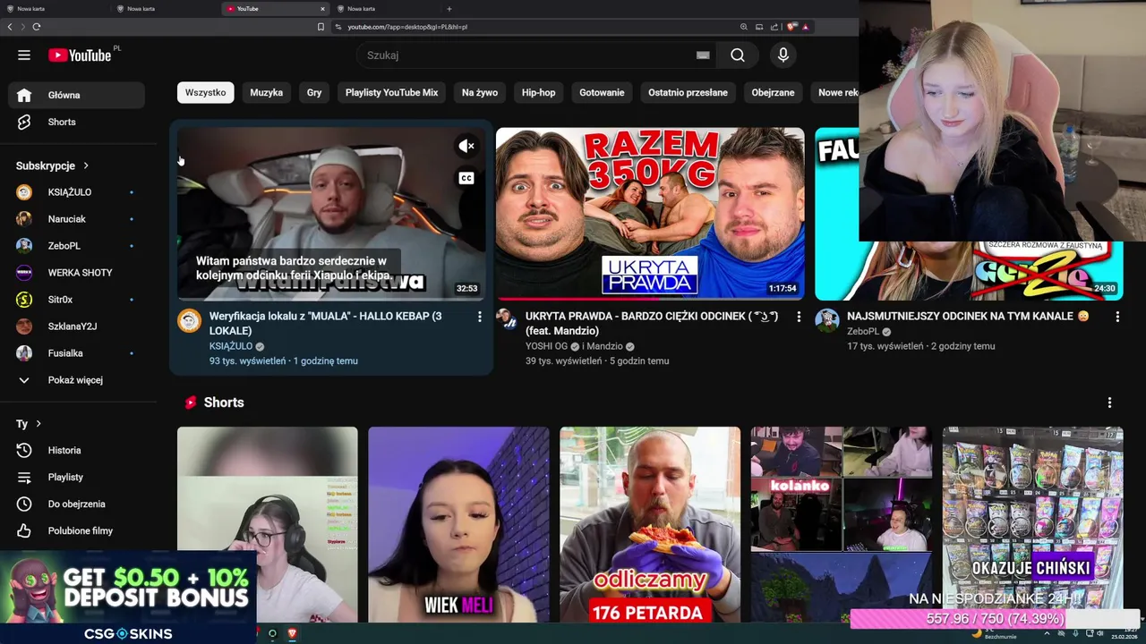The height and width of the screenshot is (644, 1146).
Task: Open the ZeboPL channel avatar
Action: click(x=827, y=320)
